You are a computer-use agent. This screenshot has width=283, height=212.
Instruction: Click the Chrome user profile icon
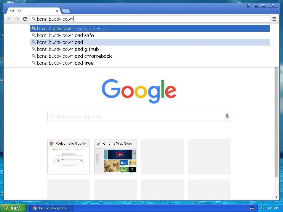tap(248, 6)
